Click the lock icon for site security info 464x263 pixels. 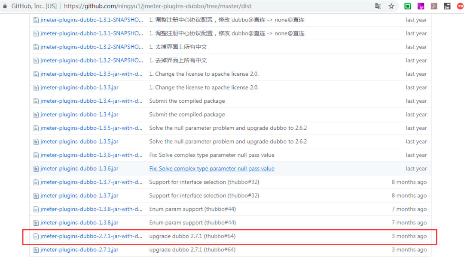pos(5,6)
